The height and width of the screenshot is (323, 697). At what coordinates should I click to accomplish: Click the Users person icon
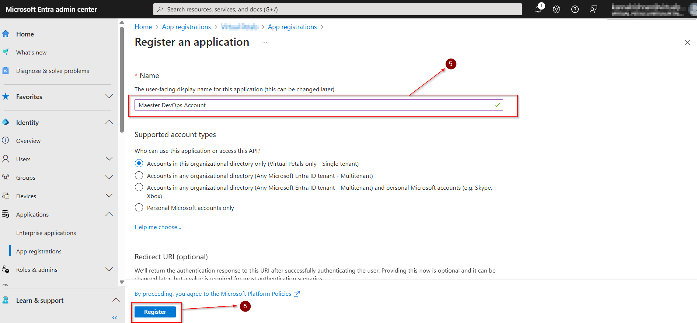click(x=6, y=159)
